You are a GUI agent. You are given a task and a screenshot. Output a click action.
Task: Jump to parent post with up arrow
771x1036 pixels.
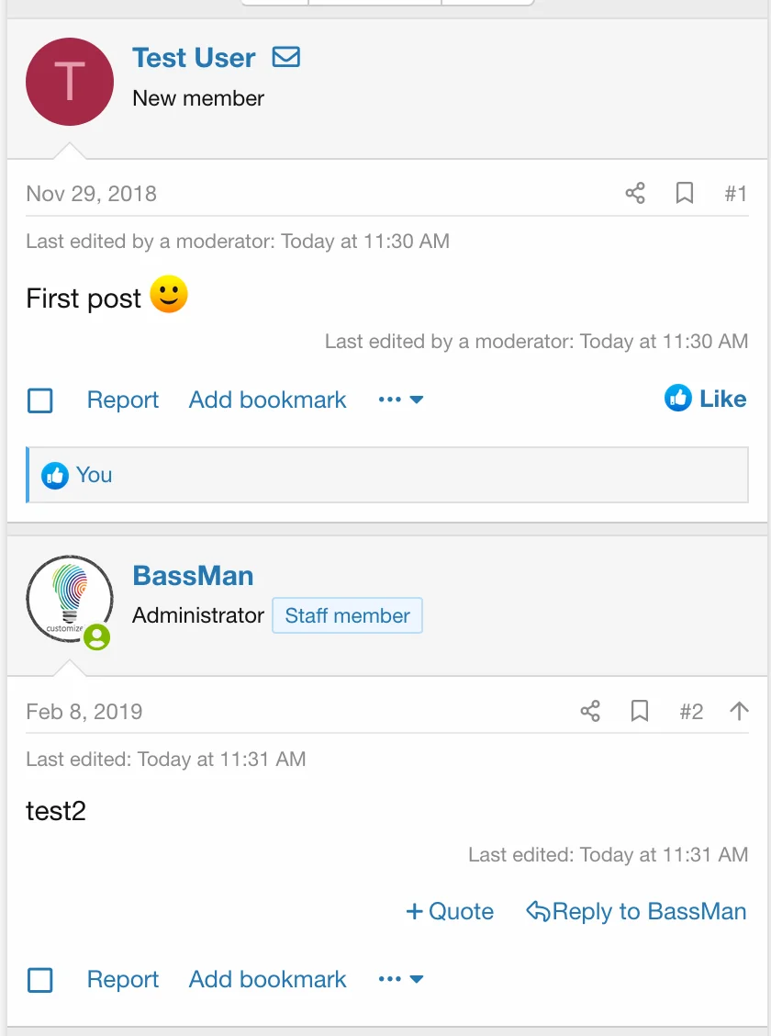(739, 711)
